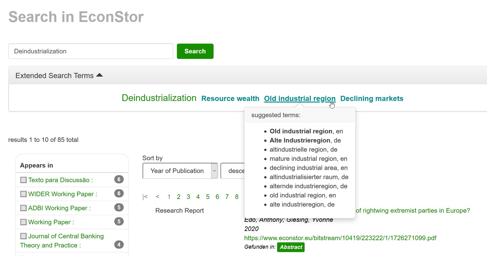
Task: Click the Old industrial region term
Action: click(x=300, y=99)
